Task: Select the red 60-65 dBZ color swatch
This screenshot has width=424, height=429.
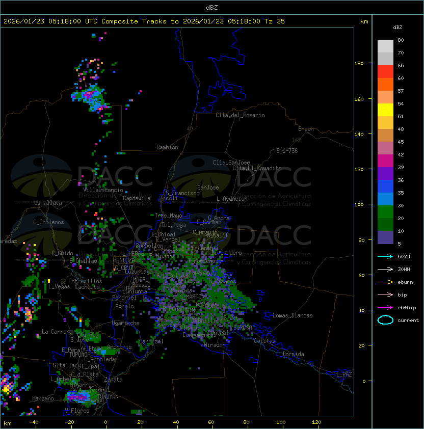Action: 385,72
